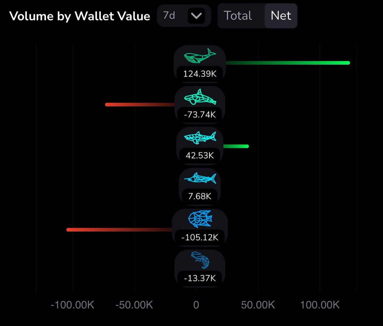This screenshot has width=383, height=326.
Task: Open the 7d timeframe dropdown
Action: (184, 16)
